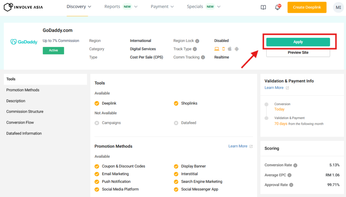This screenshot has height=197, width=346.
Task: Expand the Reports dropdown menu
Action: click(x=121, y=7)
